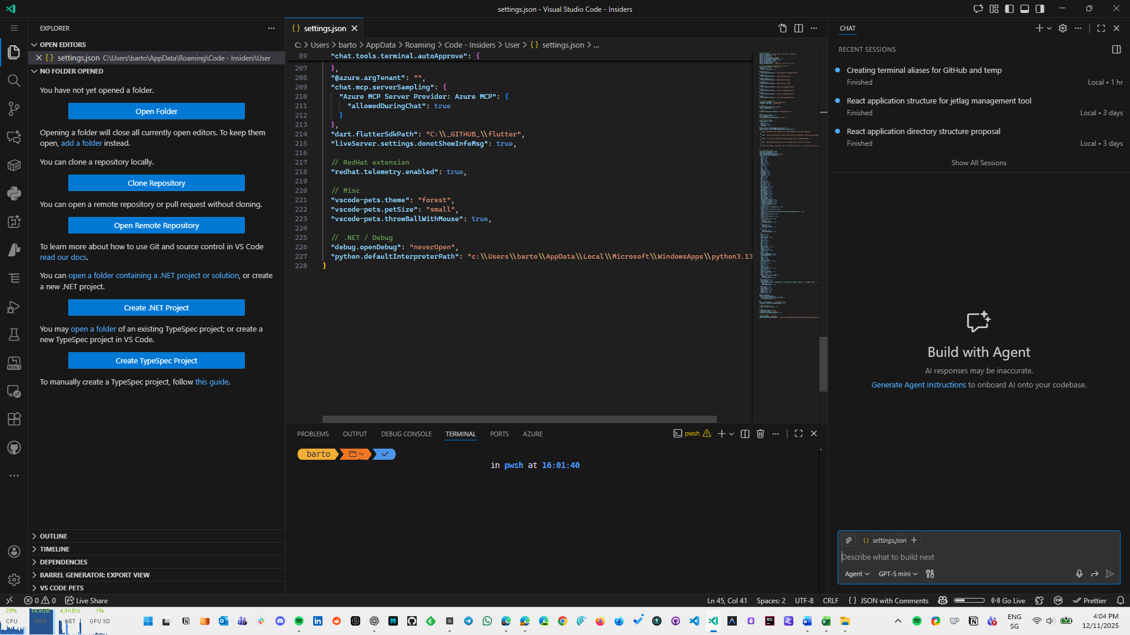The image size is (1130, 635).
Task: Open the Run and Debug view
Action: click(14, 306)
